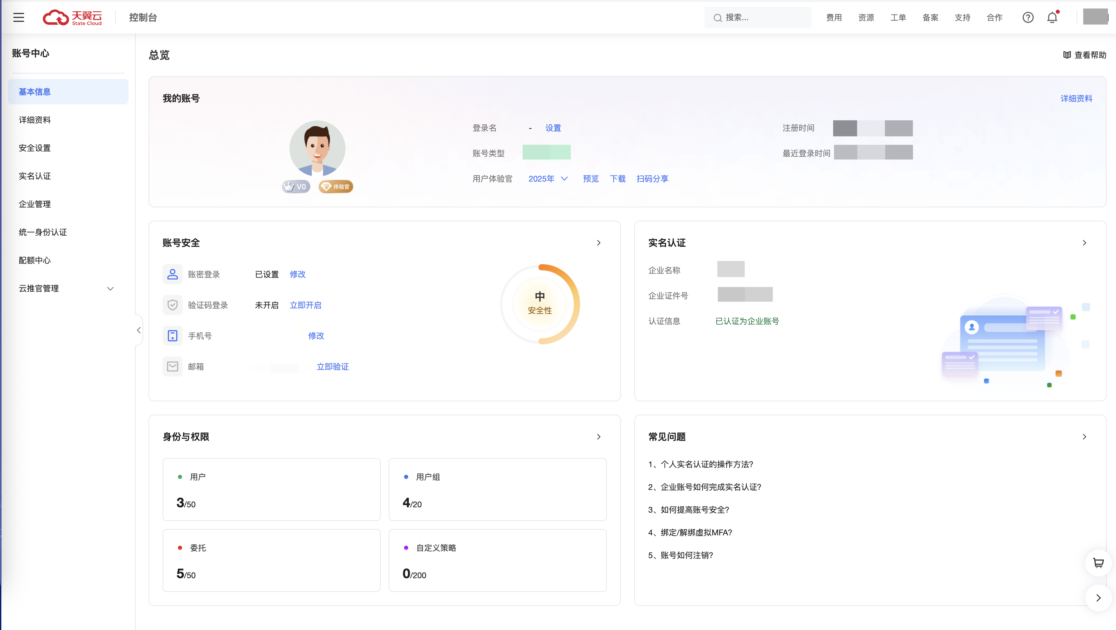Collapse the left sidebar panel
The height and width of the screenshot is (630, 1116).
pos(138,330)
